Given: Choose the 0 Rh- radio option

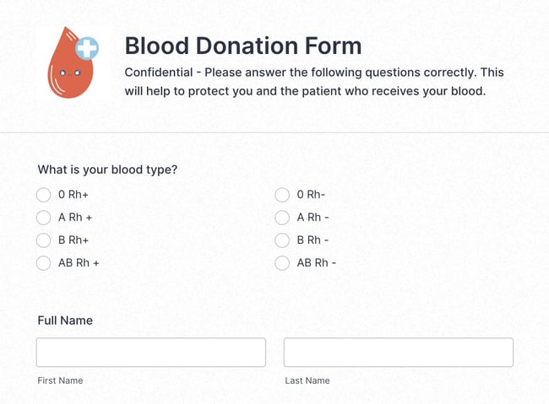Looking at the screenshot, I should click(283, 195).
